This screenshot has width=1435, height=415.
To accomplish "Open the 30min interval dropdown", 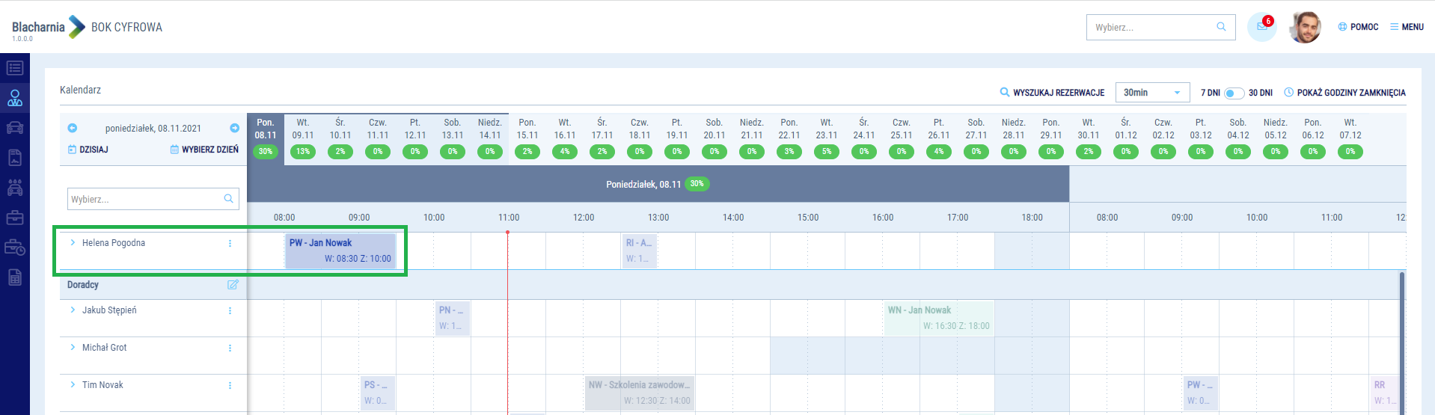I will [1152, 93].
